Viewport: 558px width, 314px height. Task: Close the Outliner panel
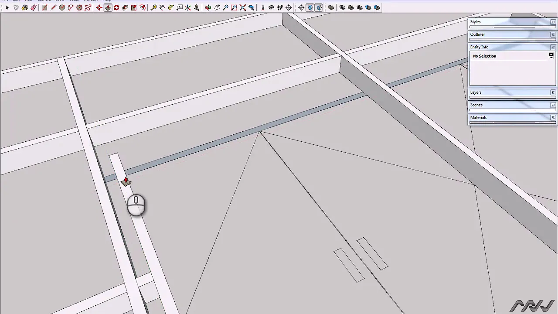pos(553,34)
